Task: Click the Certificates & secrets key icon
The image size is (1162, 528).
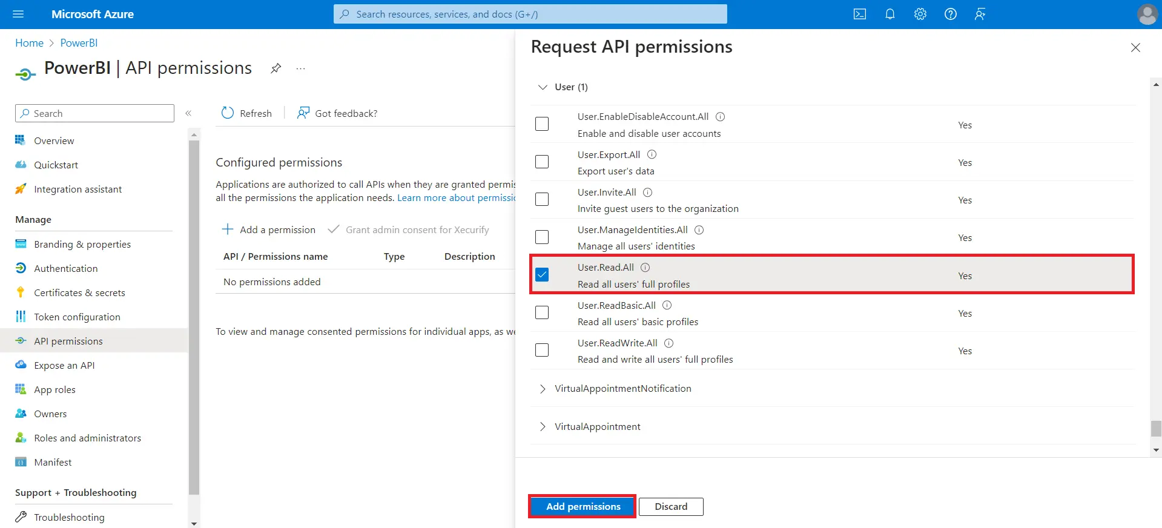Action: pos(21,292)
